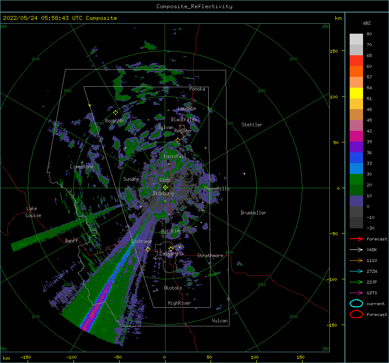The width and height of the screenshot is (389, 363).
Task: Click the red forecast ellipse icon
Action: (356, 314)
